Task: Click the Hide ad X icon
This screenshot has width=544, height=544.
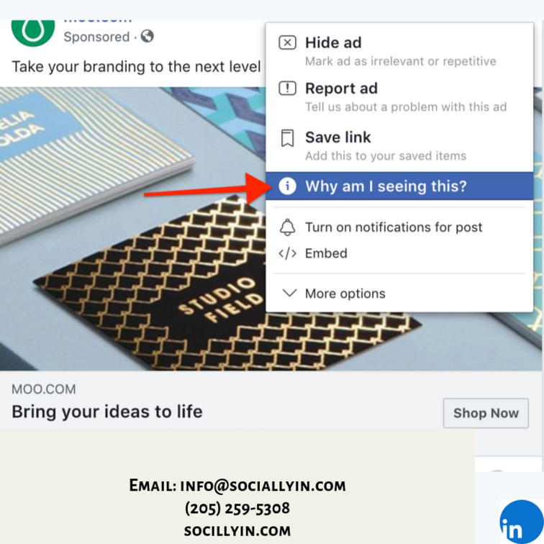Action: [x=287, y=43]
